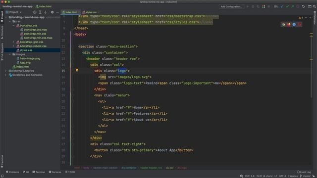Open the Project tool window side tab
The image size is (317, 178).
(x=2, y=16)
